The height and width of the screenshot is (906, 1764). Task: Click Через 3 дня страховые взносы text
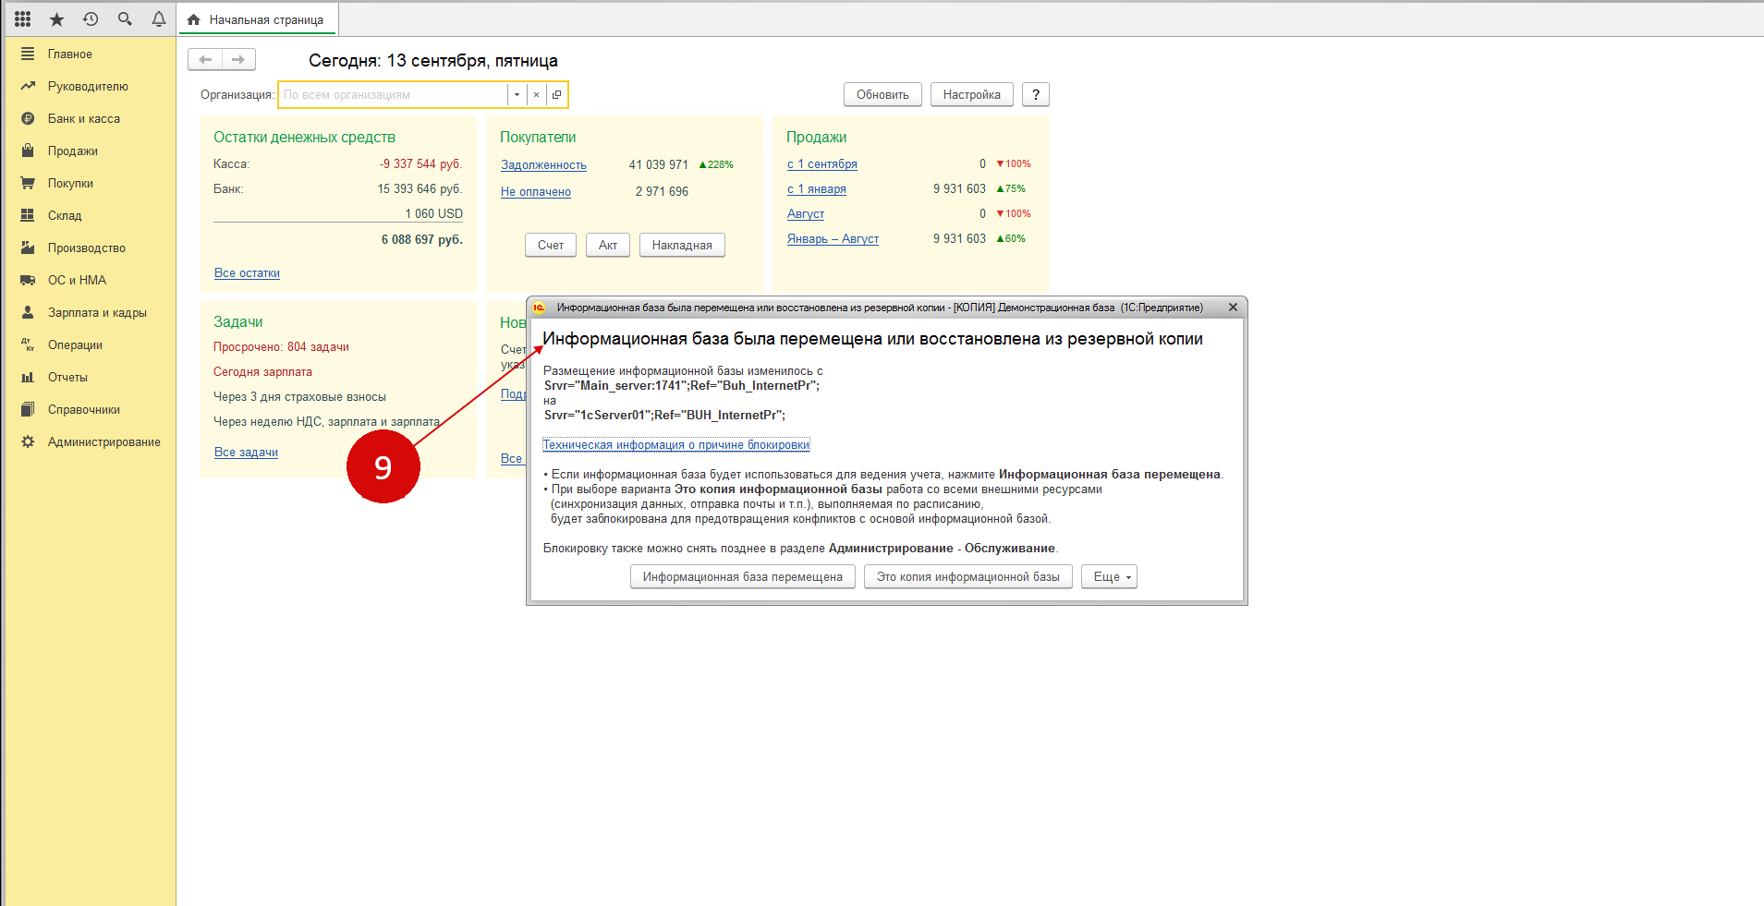pos(299,396)
